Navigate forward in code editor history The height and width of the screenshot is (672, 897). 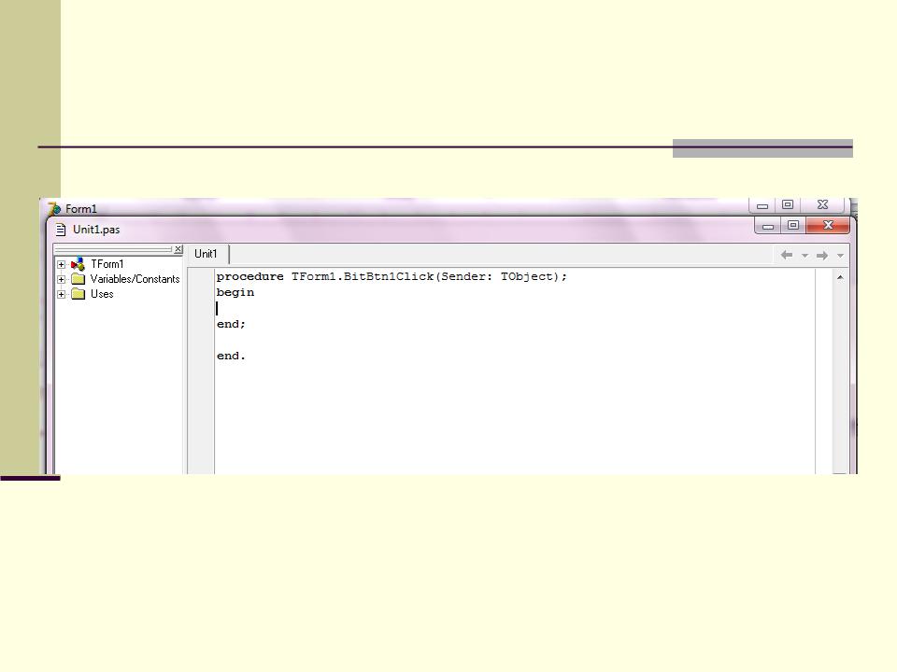(822, 255)
